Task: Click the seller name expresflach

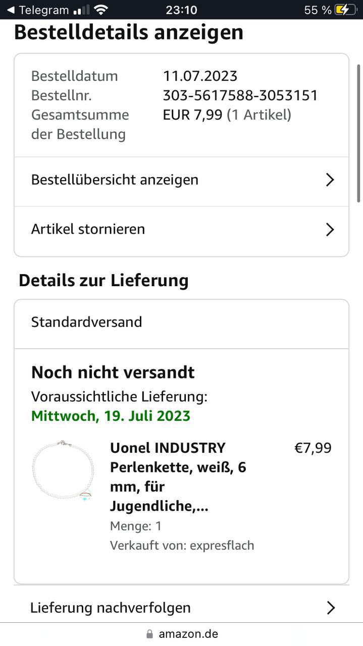Action: click(222, 545)
